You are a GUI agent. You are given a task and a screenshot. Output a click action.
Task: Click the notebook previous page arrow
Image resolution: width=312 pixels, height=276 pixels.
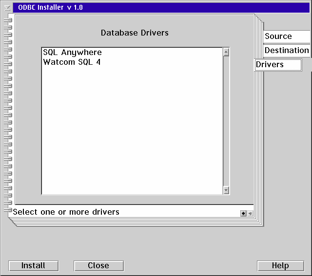(x=243, y=213)
